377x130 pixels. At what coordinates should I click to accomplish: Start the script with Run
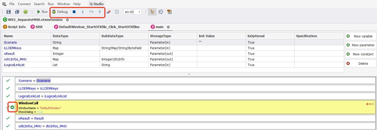(x=42, y=12)
